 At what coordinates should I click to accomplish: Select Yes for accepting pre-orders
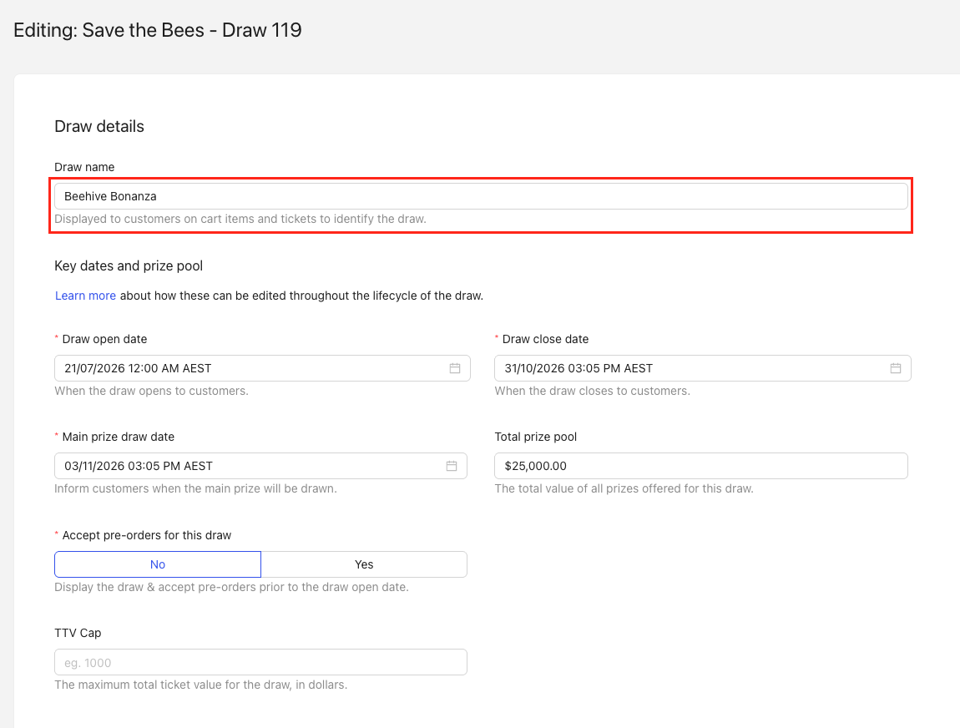[364, 564]
